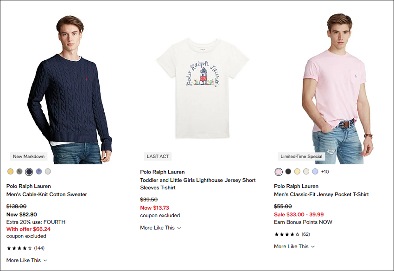This screenshot has height=271, width=394.
Task: Click the navy sweater product image
Action: point(69,89)
